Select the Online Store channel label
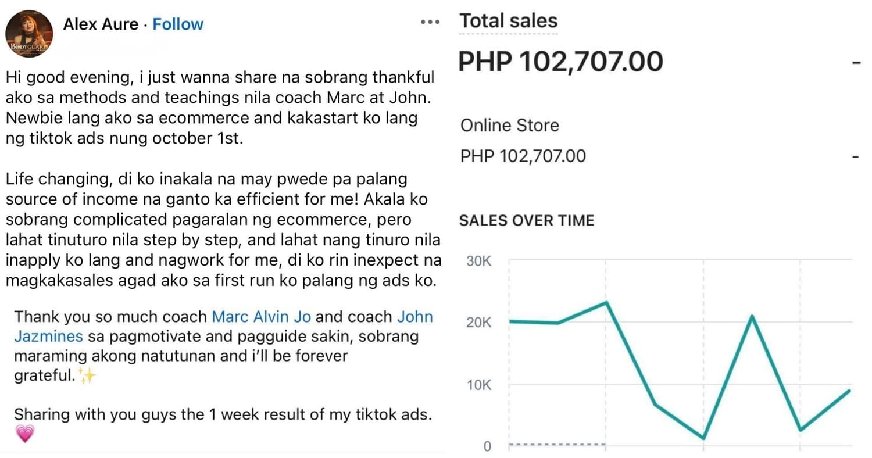The height and width of the screenshot is (458, 872). (509, 126)
